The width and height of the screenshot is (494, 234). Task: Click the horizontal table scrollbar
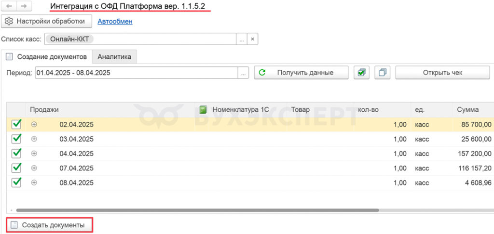(x=197, y=210)
